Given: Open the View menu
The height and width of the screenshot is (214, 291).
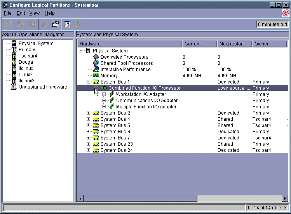Looking at the screenshot, I should [34, 13].
